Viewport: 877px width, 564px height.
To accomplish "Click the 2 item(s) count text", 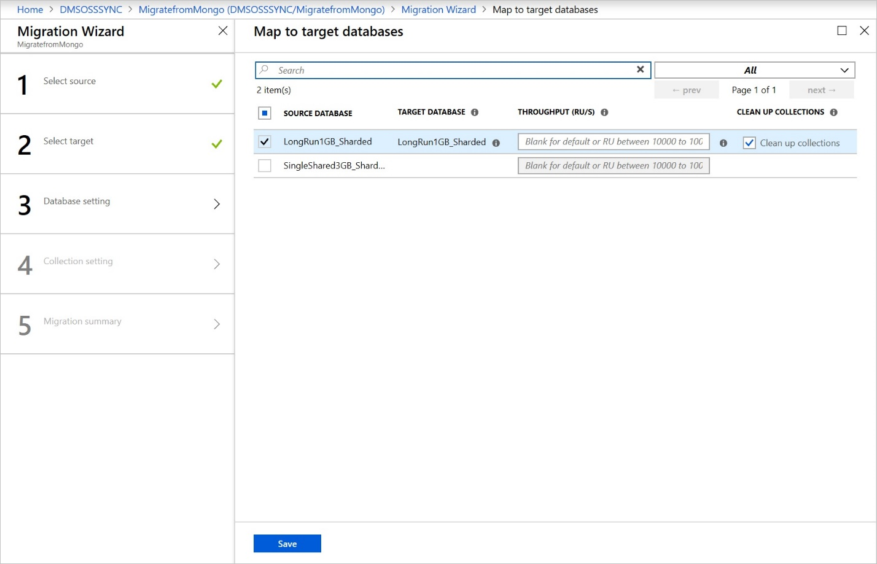I will (x=274, y=90).
